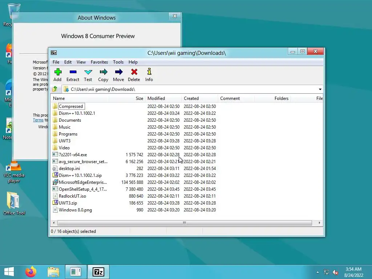372x279 pixels.
Task: Click the Folders column header
Action: pos(272,98)
